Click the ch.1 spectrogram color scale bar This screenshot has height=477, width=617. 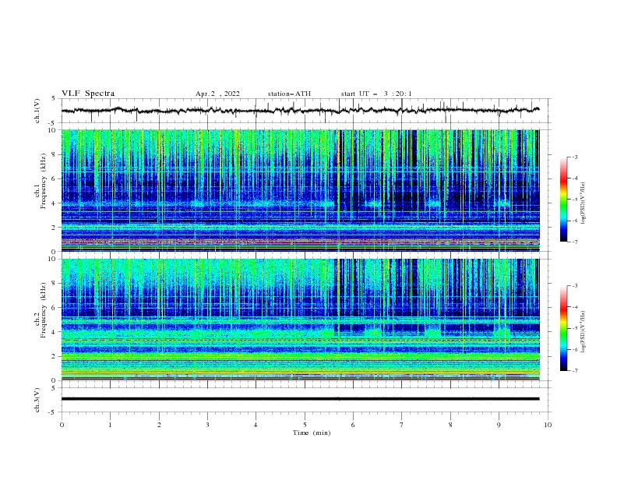pos(563,200)
